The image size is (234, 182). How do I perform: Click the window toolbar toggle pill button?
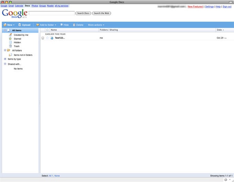pyautogui.click(x=231, y=2)
